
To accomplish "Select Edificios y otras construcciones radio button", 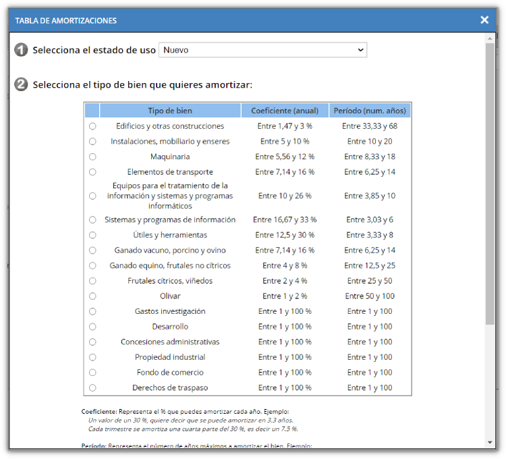I will (92, 126).
